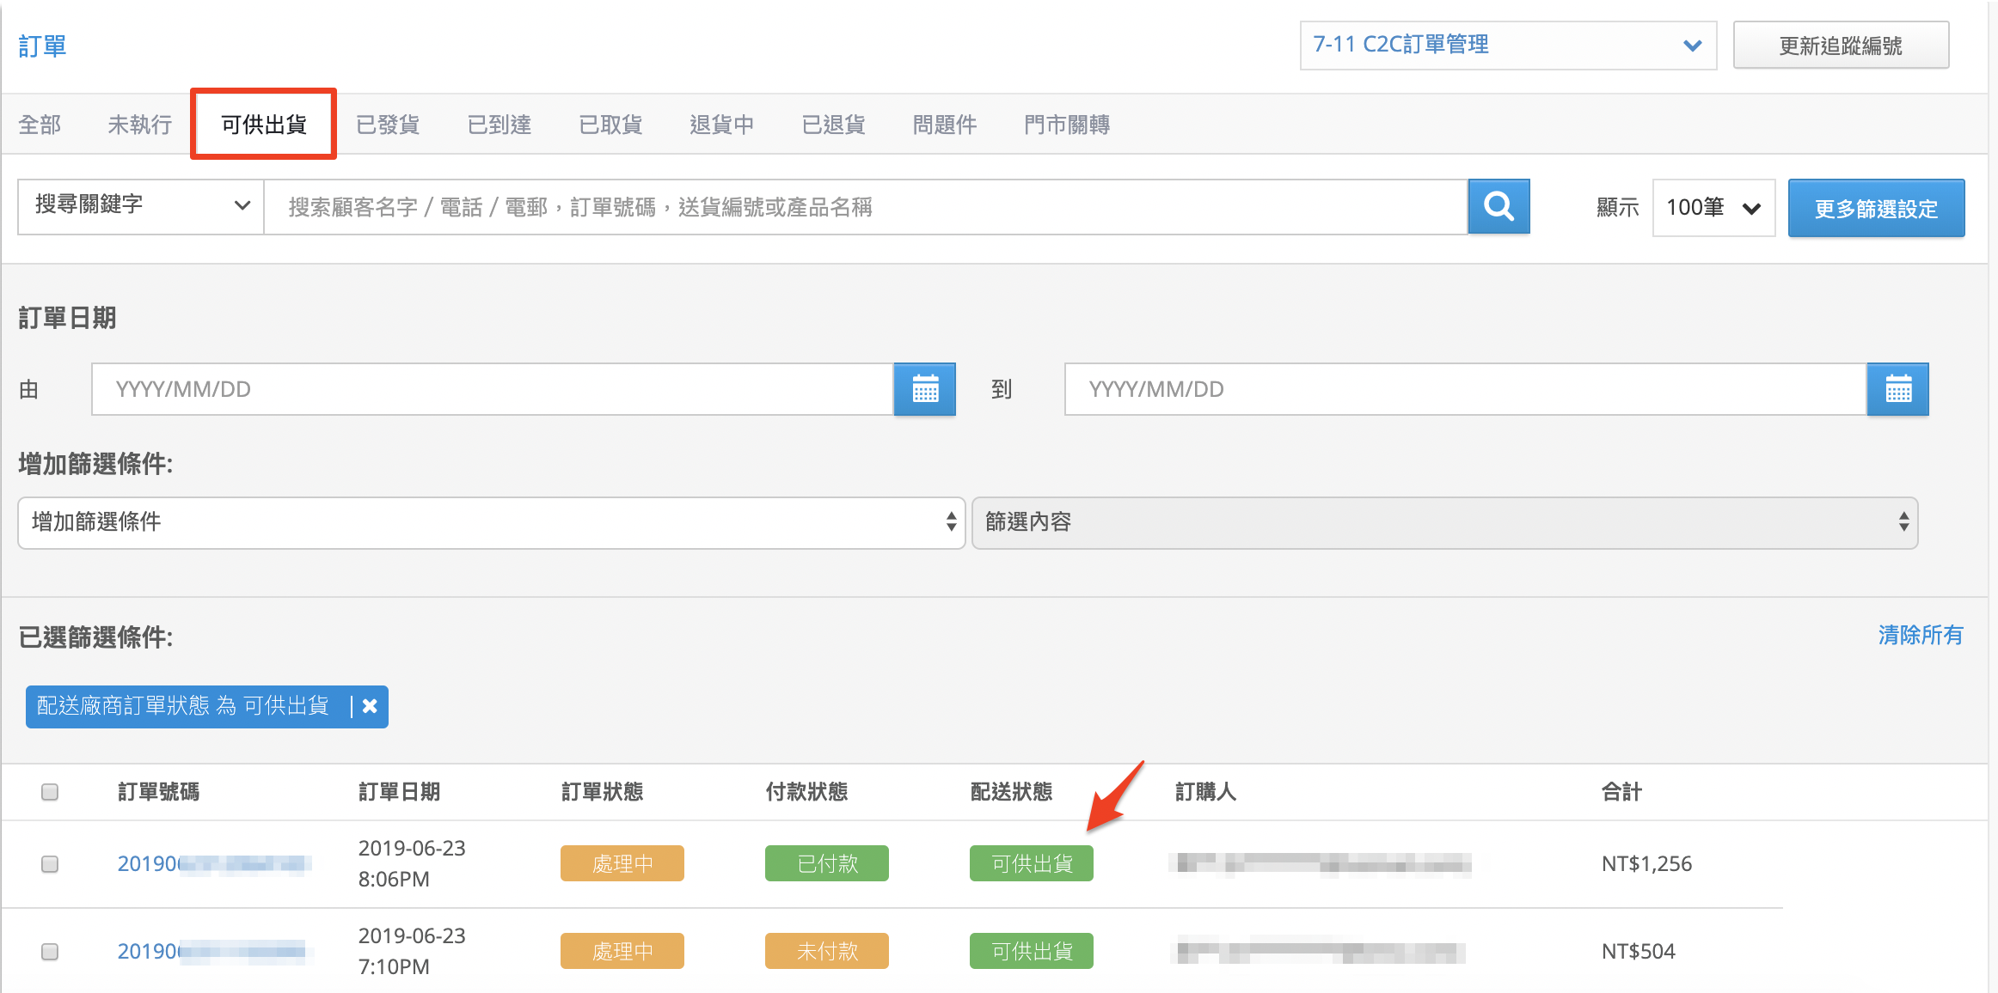Click the 更新追蹤編號 button
The image size is (1998, 993).
pos(1841,46)
